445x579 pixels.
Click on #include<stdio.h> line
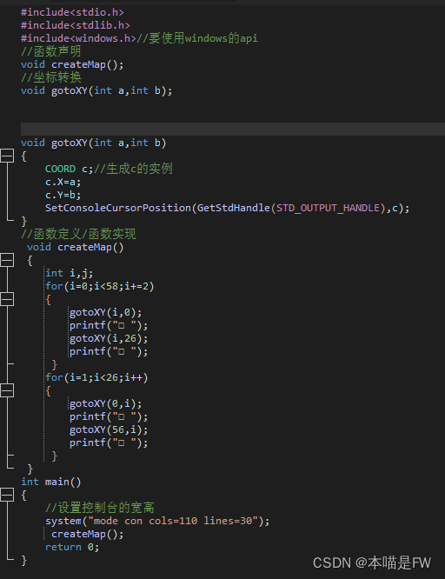pyautogui.click(x=72, y=12)
